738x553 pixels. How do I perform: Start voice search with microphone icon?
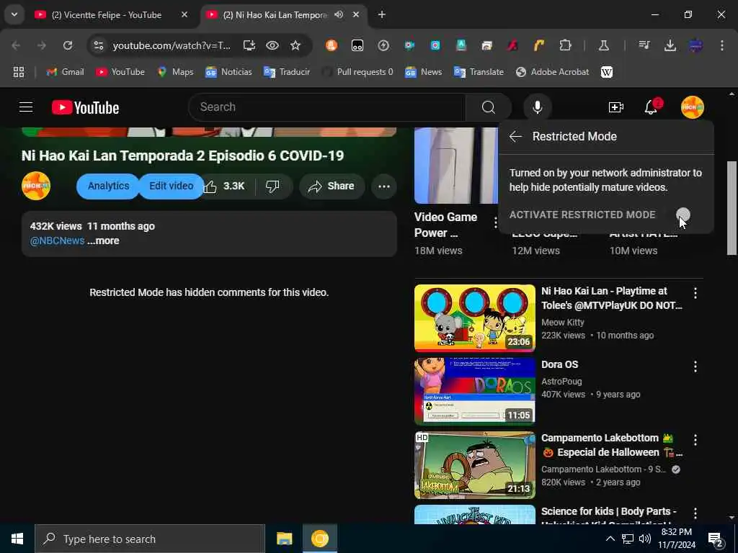pos(537,107)
